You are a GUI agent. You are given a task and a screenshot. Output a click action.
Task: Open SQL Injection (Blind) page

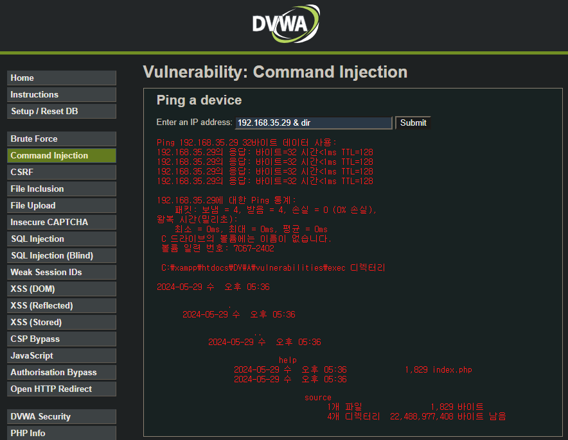(62, 256)
